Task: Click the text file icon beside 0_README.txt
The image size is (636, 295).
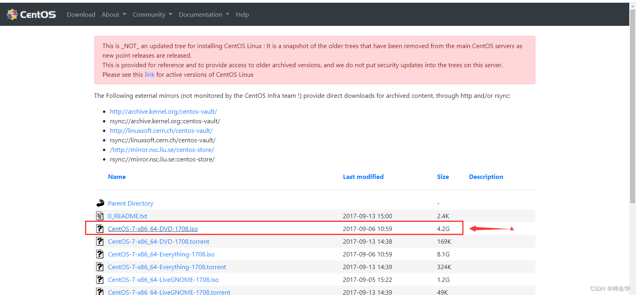Action: click(100, 216)
